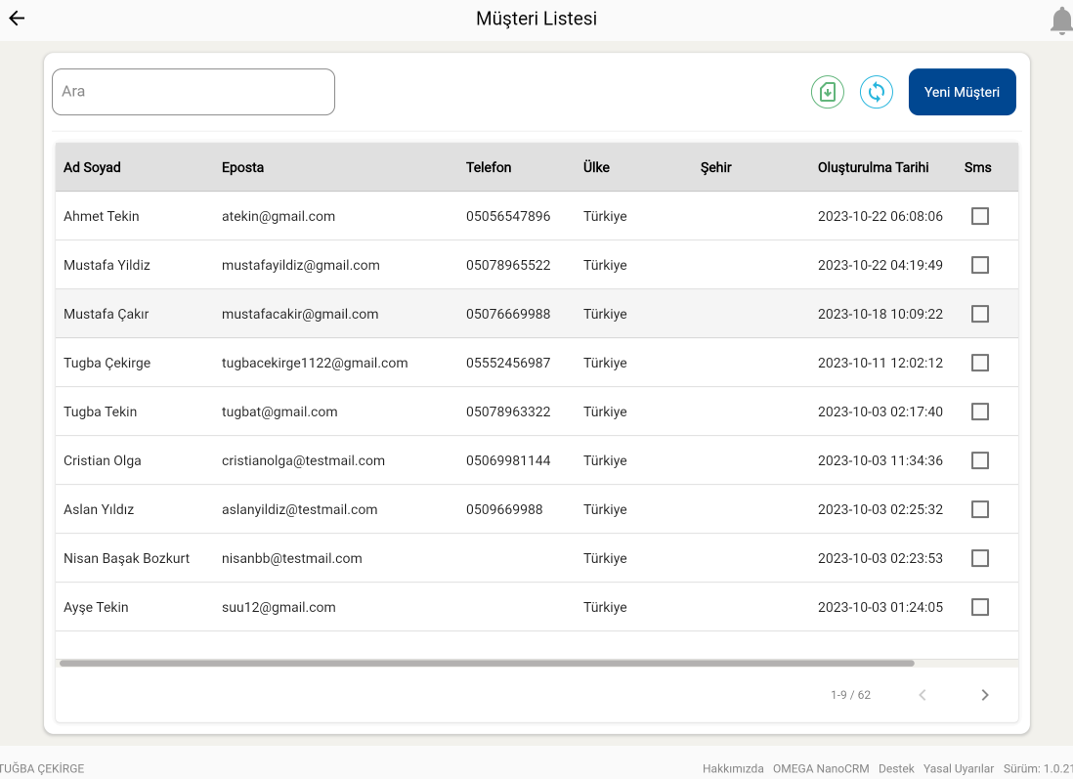Click date 2023-10-18 10:09:22
This screenshot has height=779, width=1073.
[880, 314]
